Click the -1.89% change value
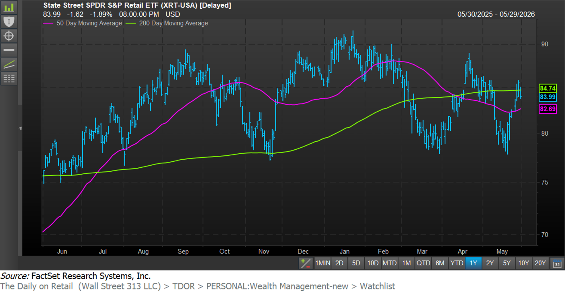 click(101, 14)
